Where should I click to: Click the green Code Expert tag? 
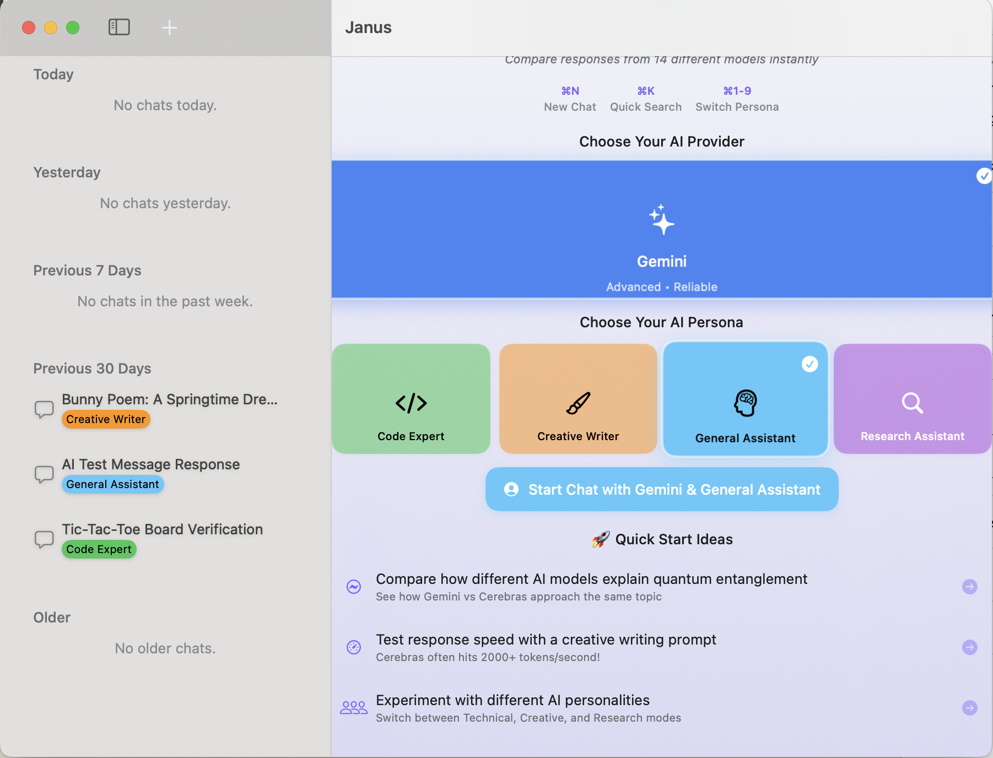pos(99,549)
